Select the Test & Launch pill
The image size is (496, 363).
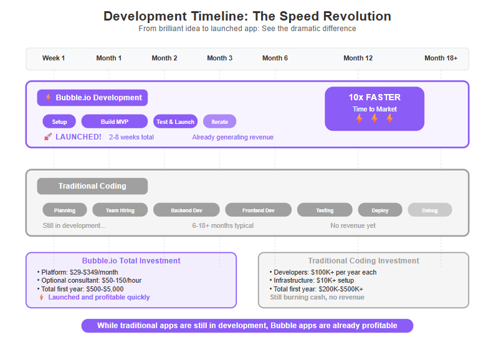point(175,121)
